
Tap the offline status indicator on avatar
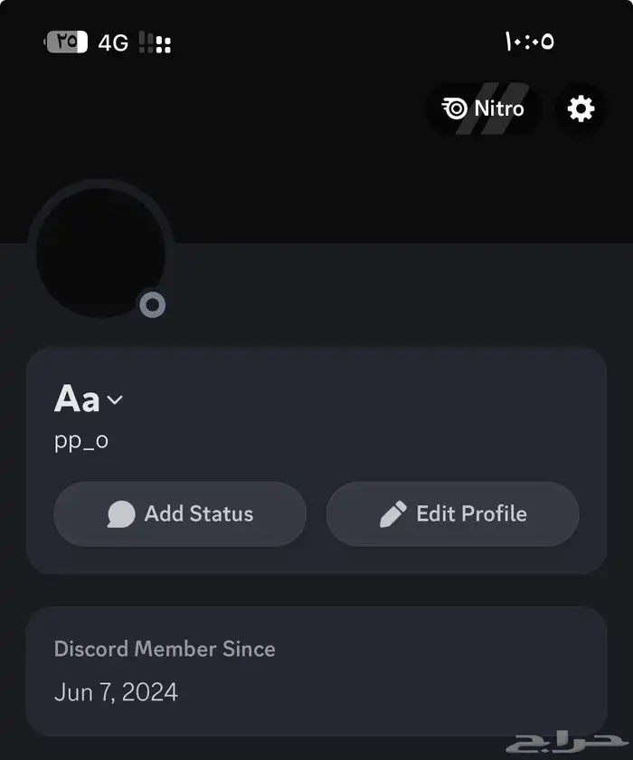pyautogui.click(x=153, y=305)
